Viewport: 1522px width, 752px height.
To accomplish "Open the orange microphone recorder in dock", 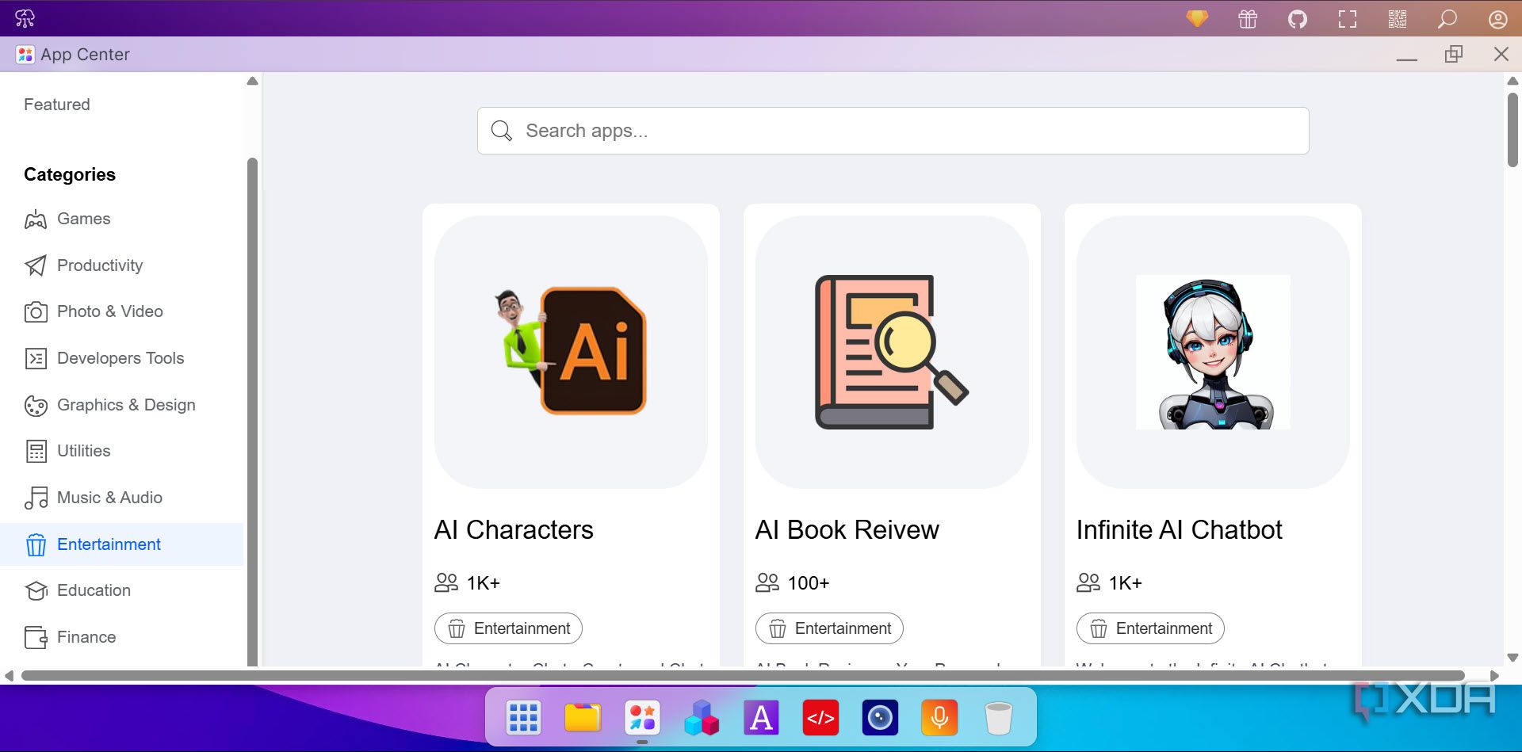I will pyautogui.click(x=939, y=718).
